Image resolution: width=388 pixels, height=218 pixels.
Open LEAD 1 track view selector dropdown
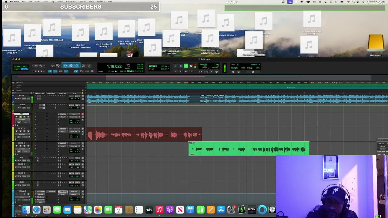click(x=22, y=134)
